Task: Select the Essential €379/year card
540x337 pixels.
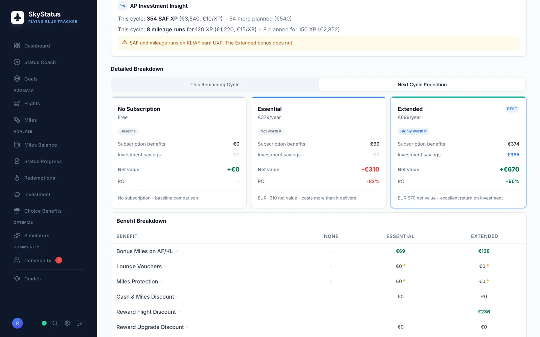Action: point(319,152)
